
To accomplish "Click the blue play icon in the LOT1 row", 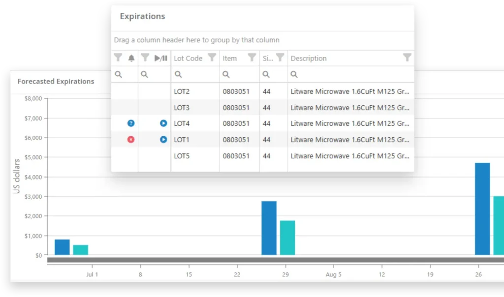I will click(x=163, y=139).
